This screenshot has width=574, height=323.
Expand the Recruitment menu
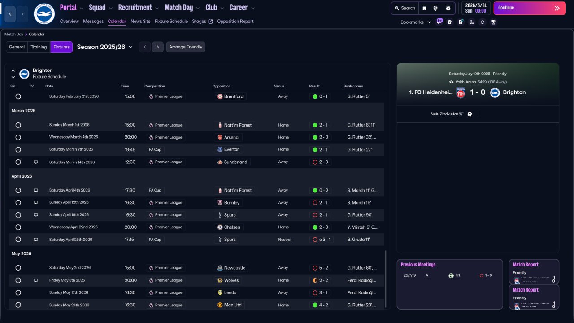(138, 8)
